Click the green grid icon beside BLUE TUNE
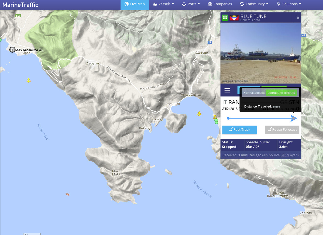 (x=225, y=18)
